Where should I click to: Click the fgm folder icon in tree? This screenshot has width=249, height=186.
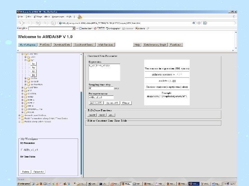tap(29, 60)
